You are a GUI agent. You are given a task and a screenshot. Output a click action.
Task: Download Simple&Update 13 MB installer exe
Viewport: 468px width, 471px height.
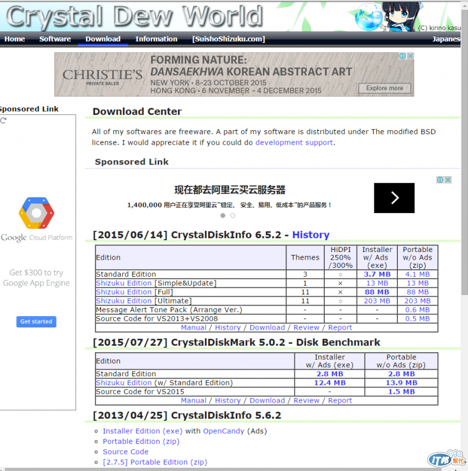click(x=377, y=283)
